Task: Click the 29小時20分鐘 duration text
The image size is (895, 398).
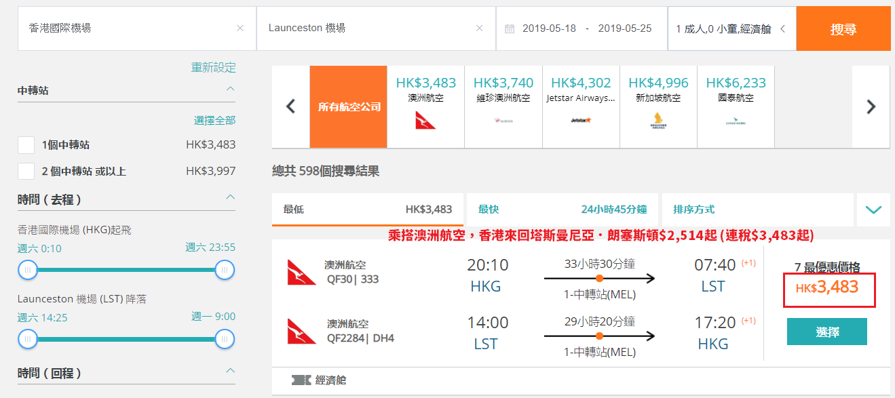Action: (x=600, y=321)
